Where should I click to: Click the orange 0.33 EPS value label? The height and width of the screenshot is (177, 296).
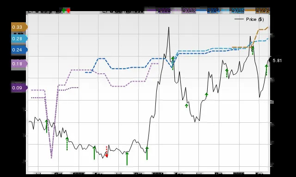[19, 27]
